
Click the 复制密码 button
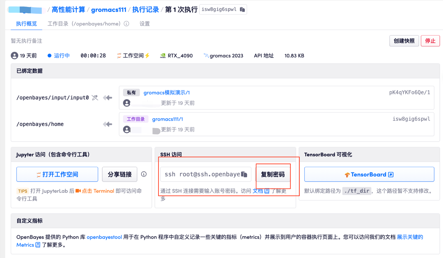click(x=273, y=174)
